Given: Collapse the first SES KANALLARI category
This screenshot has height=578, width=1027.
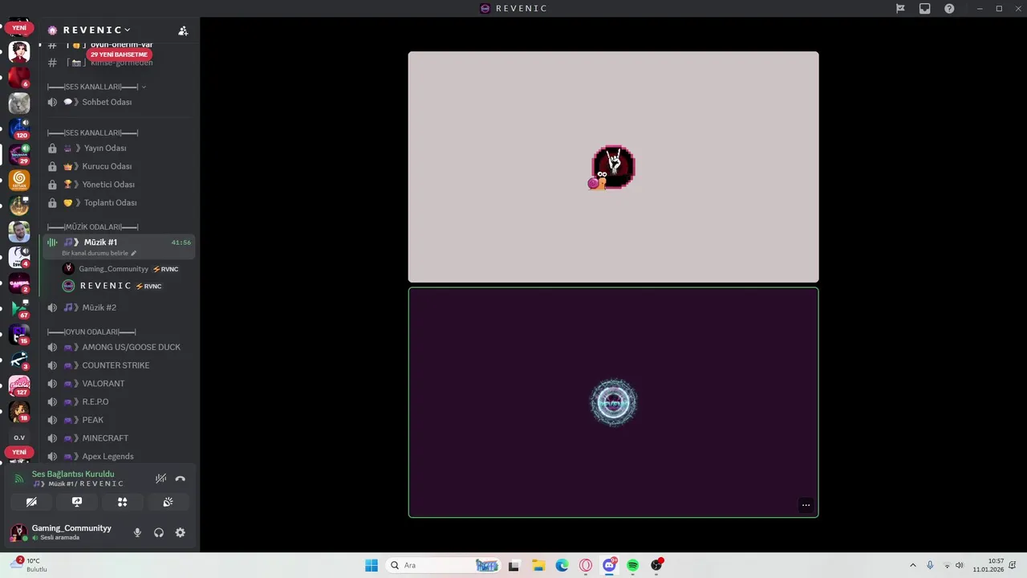Looking at the screenshot, I should [x=97, y=87].
